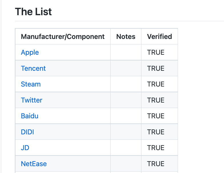
Task: Follow the JD link
Action: tap(25, 148)
